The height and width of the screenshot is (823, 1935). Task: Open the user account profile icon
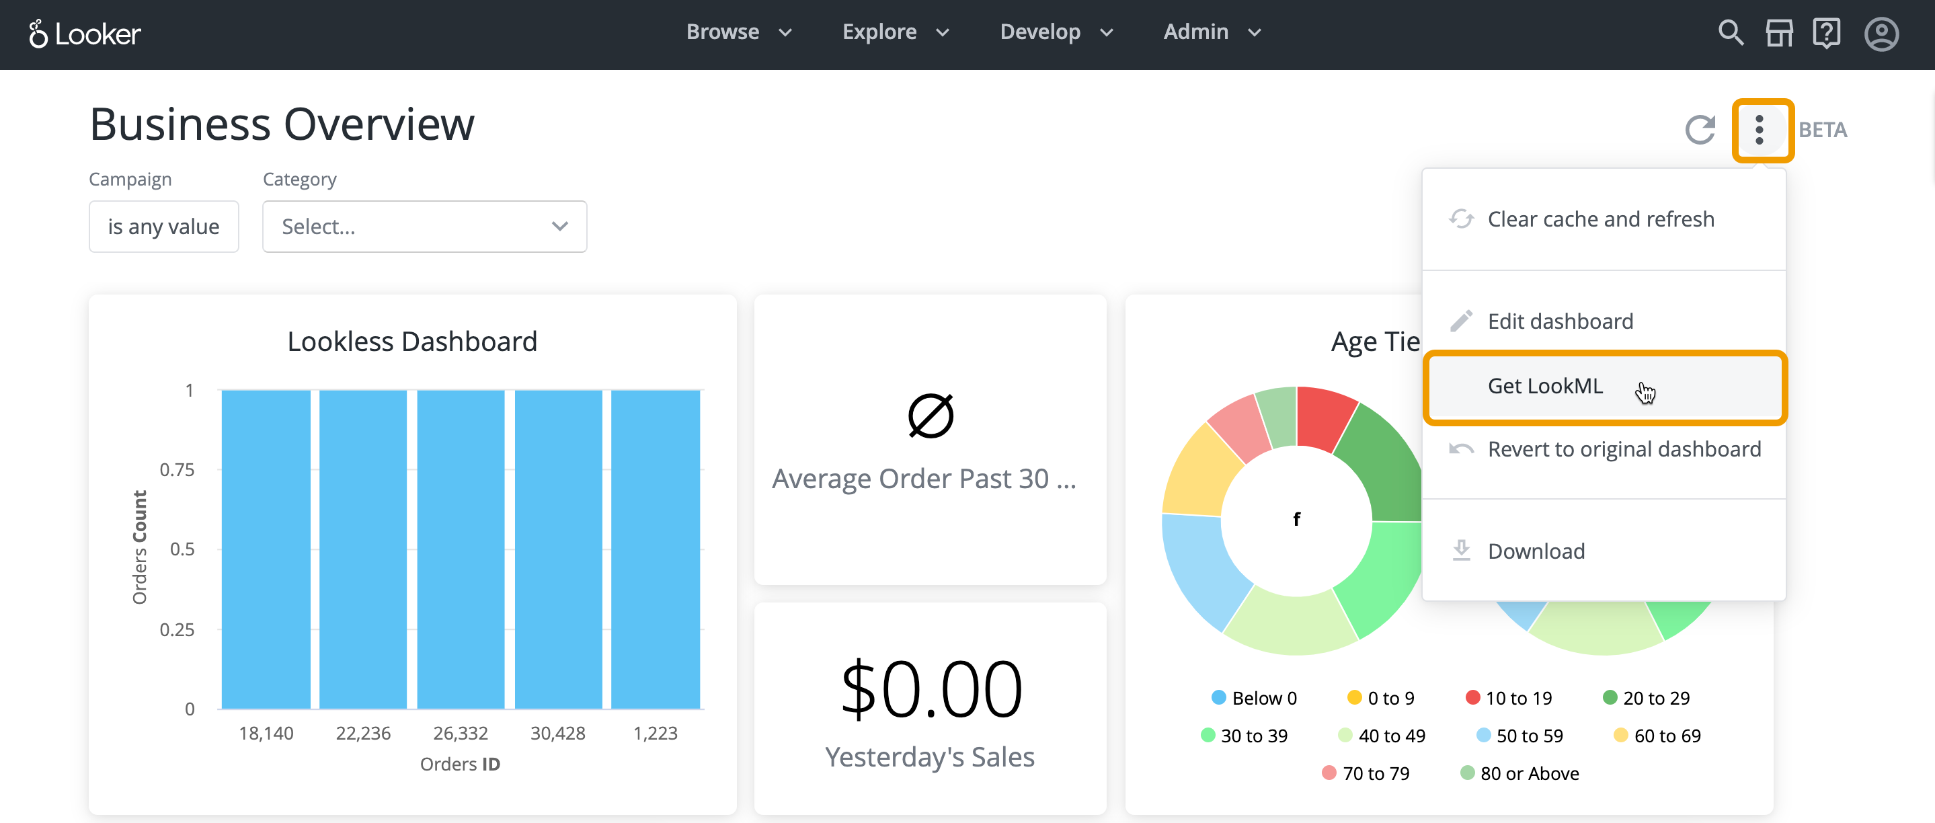[x=1881, y=34]
